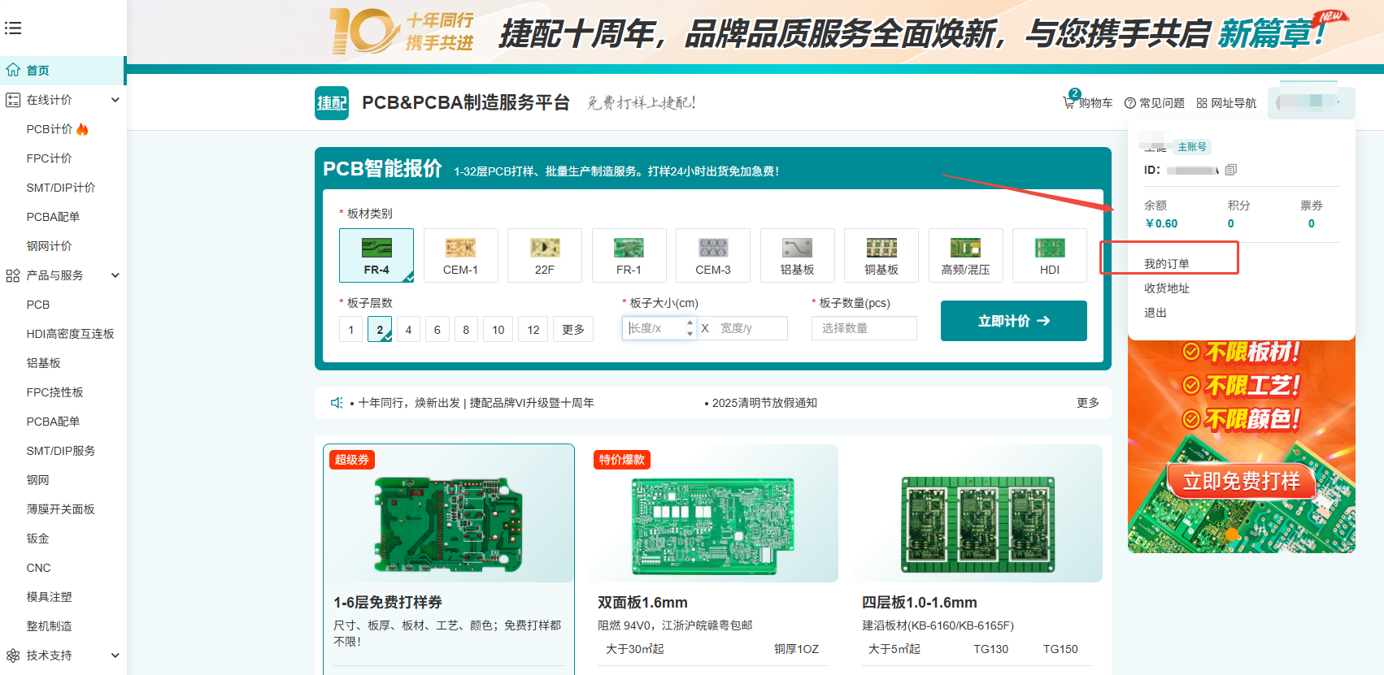1384x675 pixels.
Task: Click the 立即计价 button
Action: coord(1013,321)
